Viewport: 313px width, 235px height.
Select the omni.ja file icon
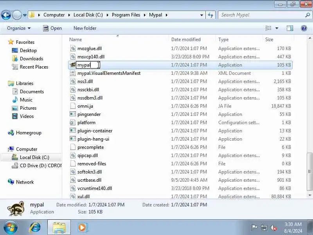(73, 106)
